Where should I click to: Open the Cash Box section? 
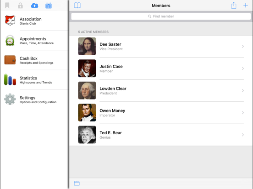pyautogui.click(x=35, y=60)
